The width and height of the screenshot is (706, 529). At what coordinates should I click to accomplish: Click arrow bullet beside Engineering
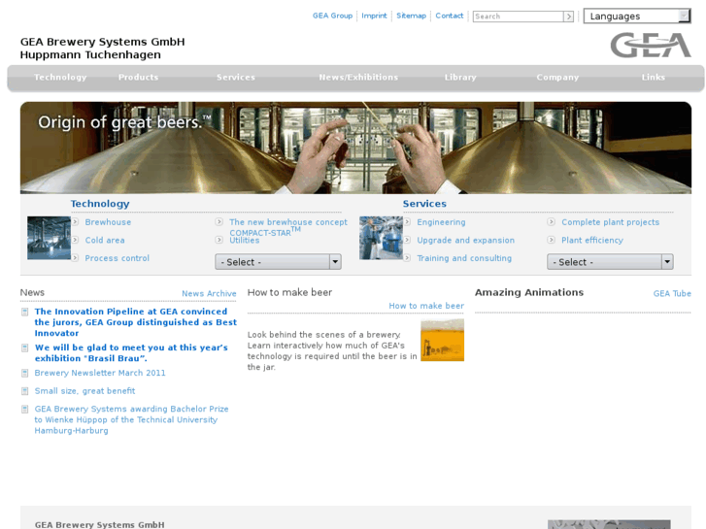tap(407, 222)
